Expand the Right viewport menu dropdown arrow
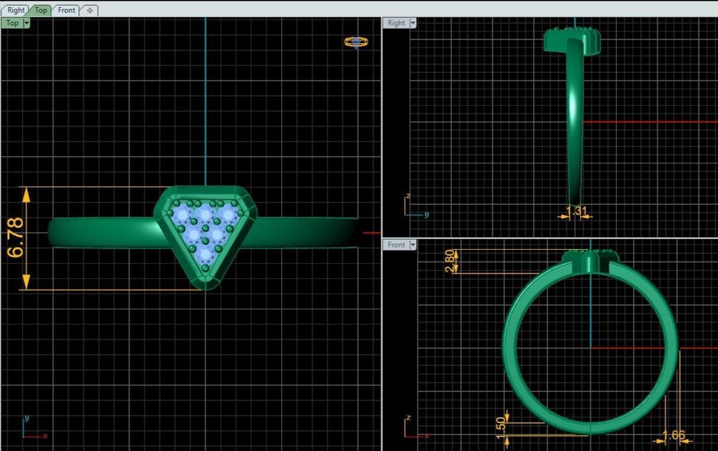The width and height of the screenshot is (718, 451). pyautogui.click(x=413, y=23)
